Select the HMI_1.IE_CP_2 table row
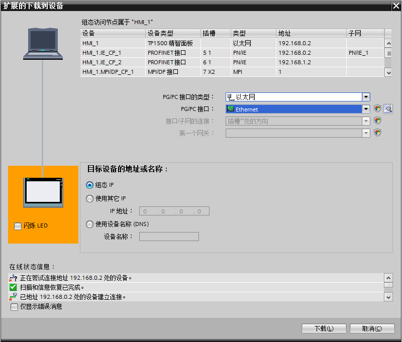 [x=232, y=62]
